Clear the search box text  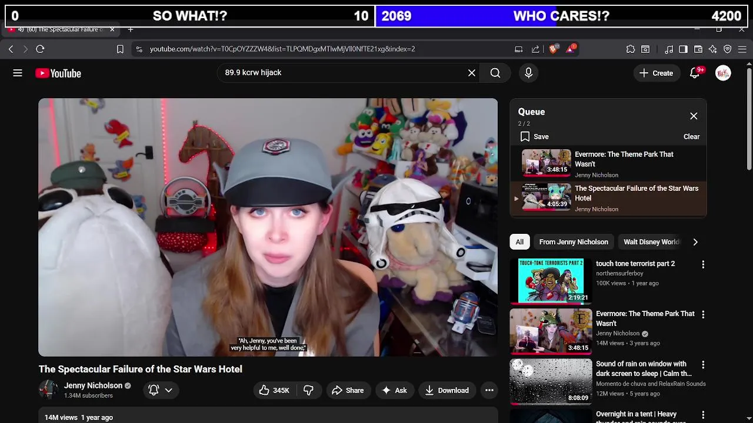point(472,73)
